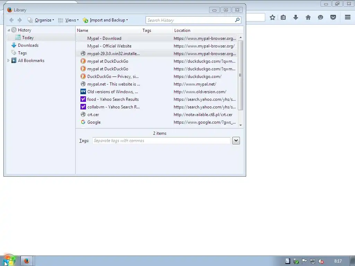The width and height of the screenshot is (355, 266).
Task: Go forward with the Library forward arrow
Action: (x=20, y=20)
